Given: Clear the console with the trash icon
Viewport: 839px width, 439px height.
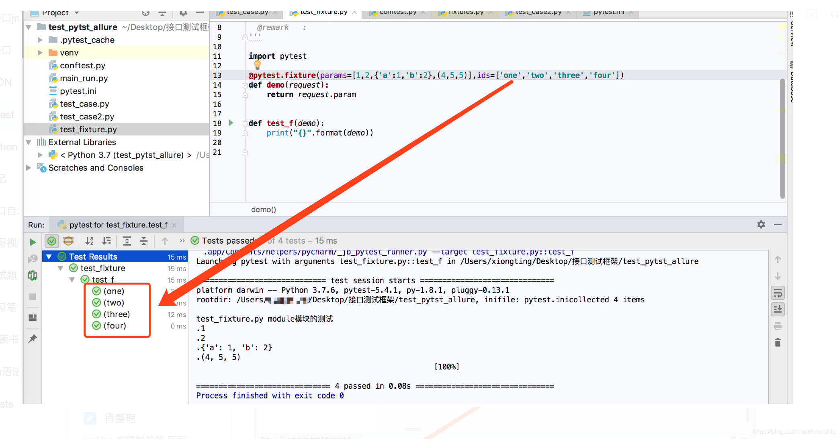Looking at the screenshot, I should 778,342.
